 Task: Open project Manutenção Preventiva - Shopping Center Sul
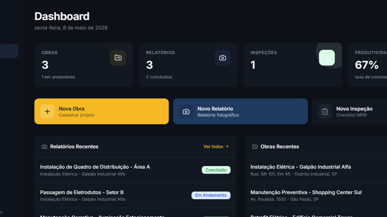click(316, 195)
